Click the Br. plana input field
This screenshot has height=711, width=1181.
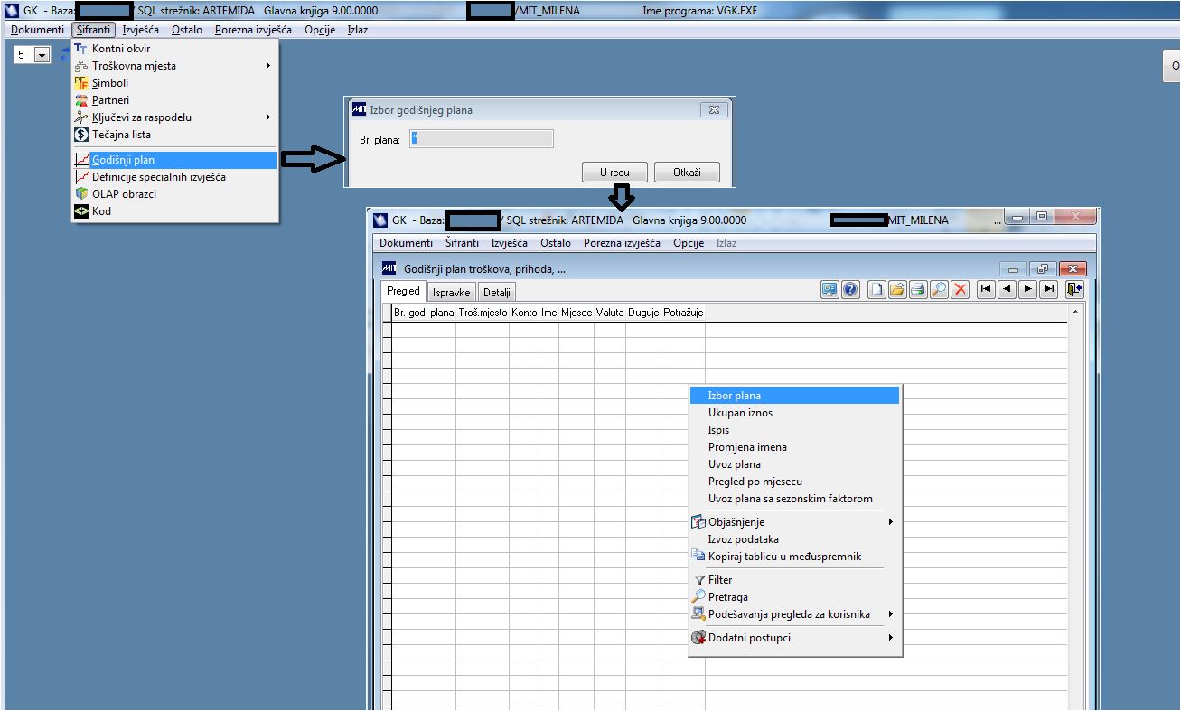(481, 139)
